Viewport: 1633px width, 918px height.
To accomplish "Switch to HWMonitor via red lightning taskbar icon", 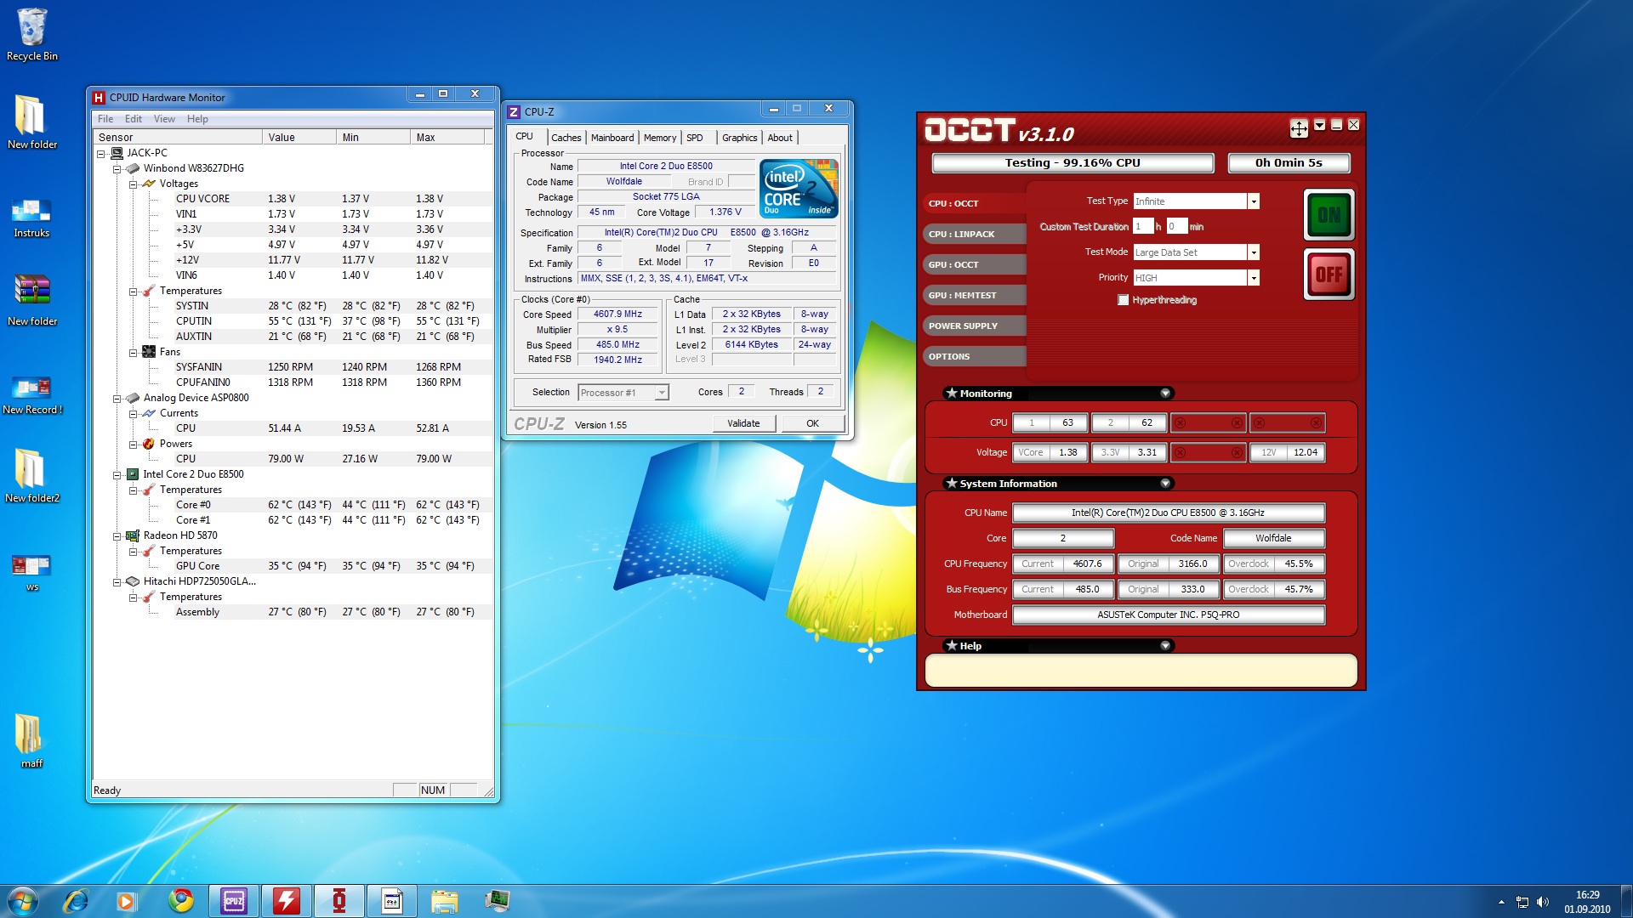I will [287, 901].
